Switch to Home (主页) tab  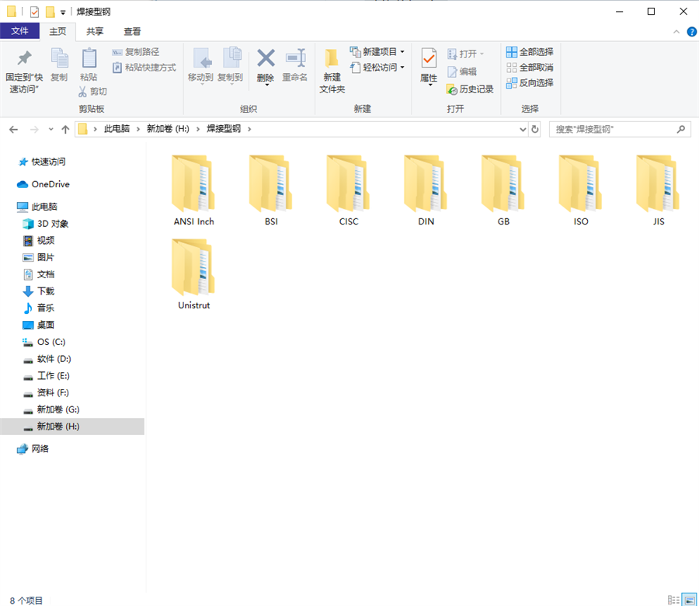57,31
